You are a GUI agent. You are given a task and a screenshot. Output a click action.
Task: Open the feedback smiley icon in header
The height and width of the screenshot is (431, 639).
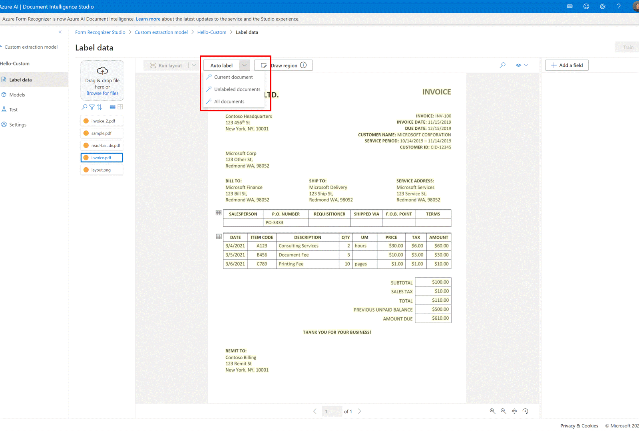coord(586,6)
